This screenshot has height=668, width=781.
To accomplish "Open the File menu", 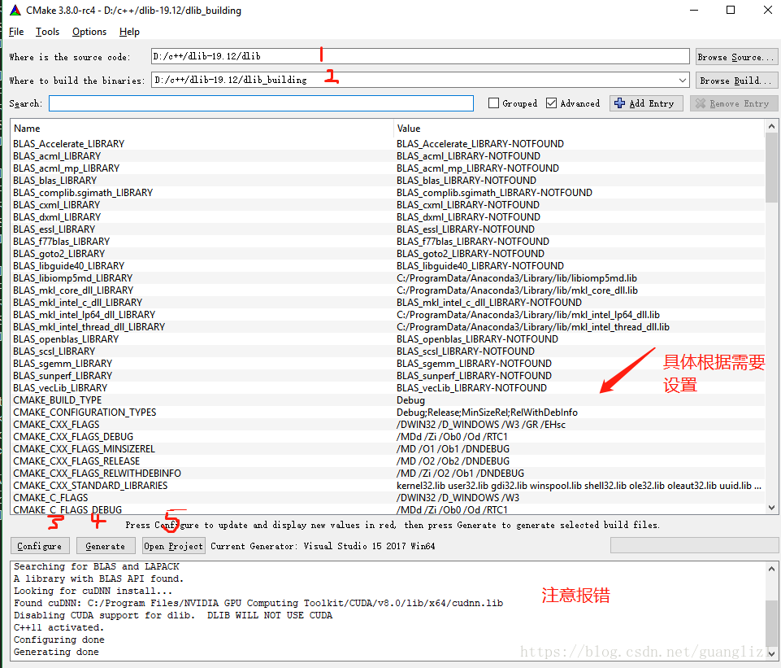I will (16, 32).
